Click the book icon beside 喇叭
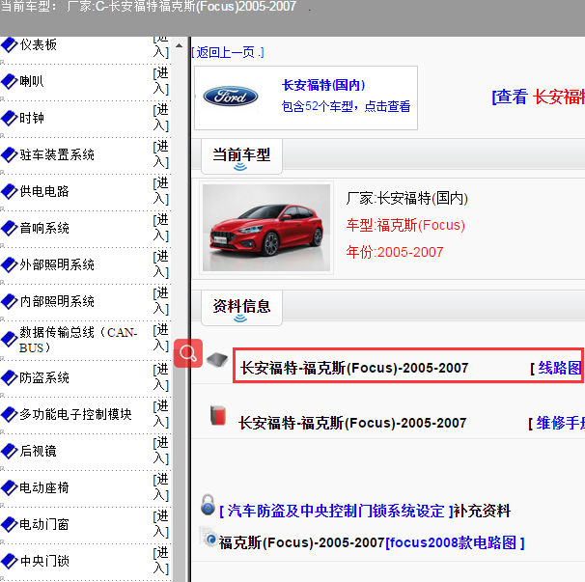 pyautogui.click(x=9, y=82)
